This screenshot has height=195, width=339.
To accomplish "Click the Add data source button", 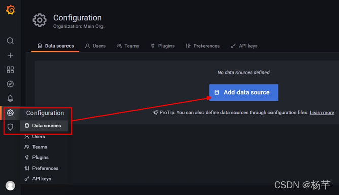I will [x=244, y=92].
